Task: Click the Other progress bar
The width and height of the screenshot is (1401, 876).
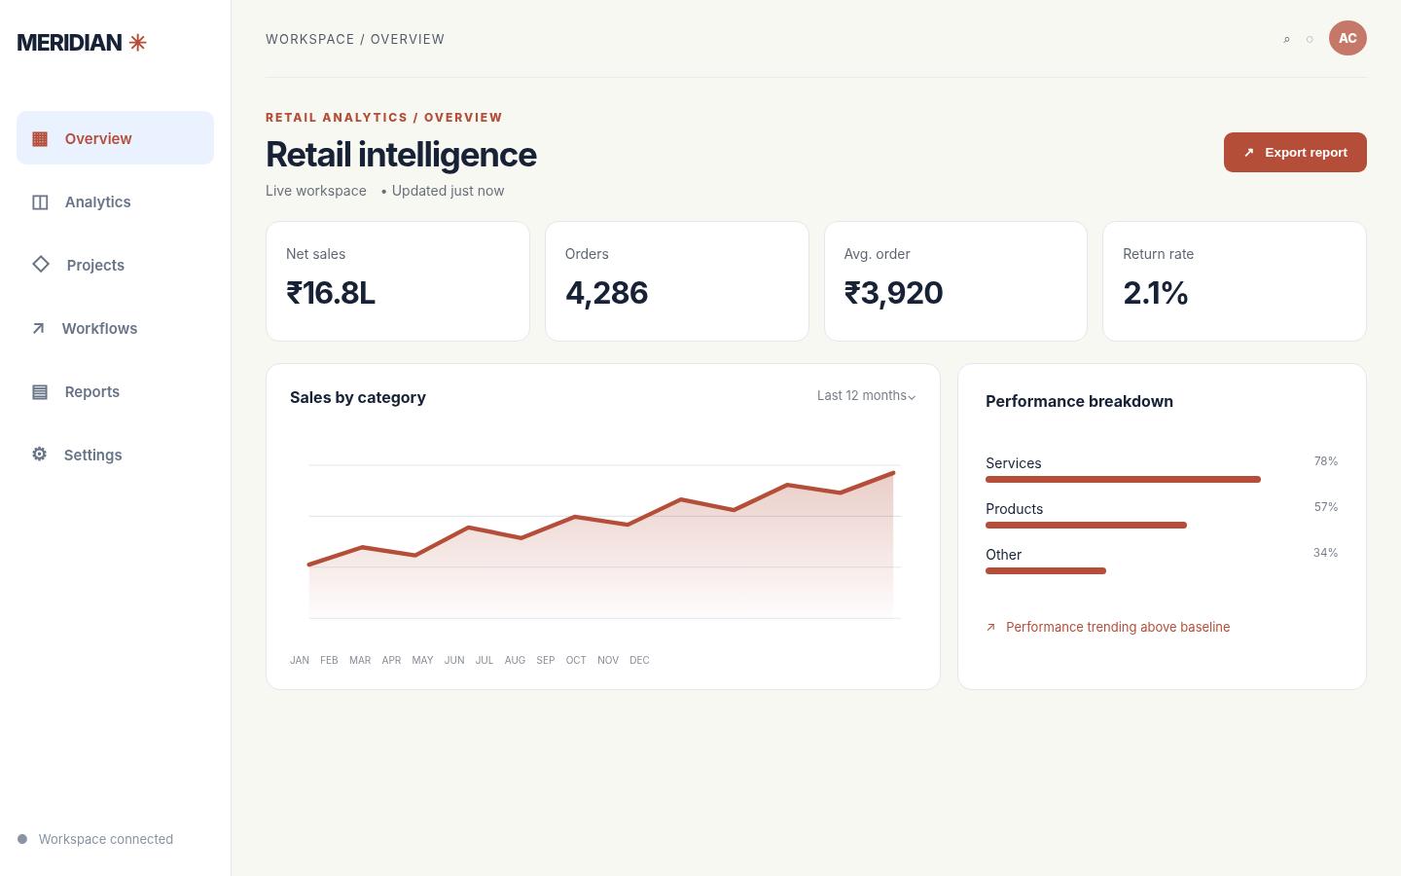Action: 1046,570
